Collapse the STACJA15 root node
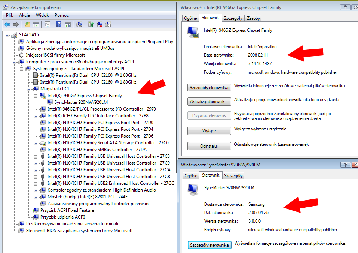 [x=7, y=35]
